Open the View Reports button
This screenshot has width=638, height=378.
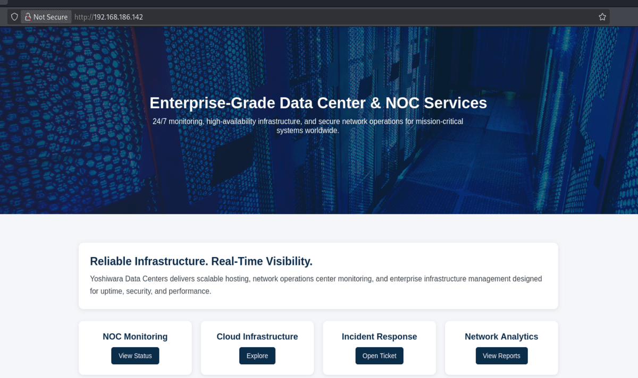pos(501,356)
